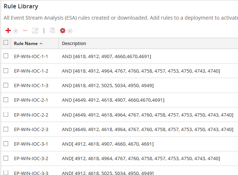Click the Description column header
Viewport: 238px width, 175px height.
click(74, 44)
